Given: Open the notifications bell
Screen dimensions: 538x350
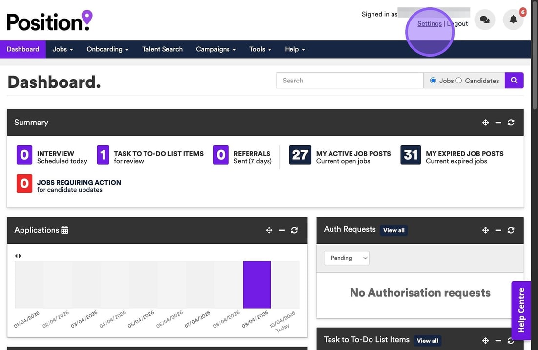Looking at the screenshot, I should click(513, 20).
